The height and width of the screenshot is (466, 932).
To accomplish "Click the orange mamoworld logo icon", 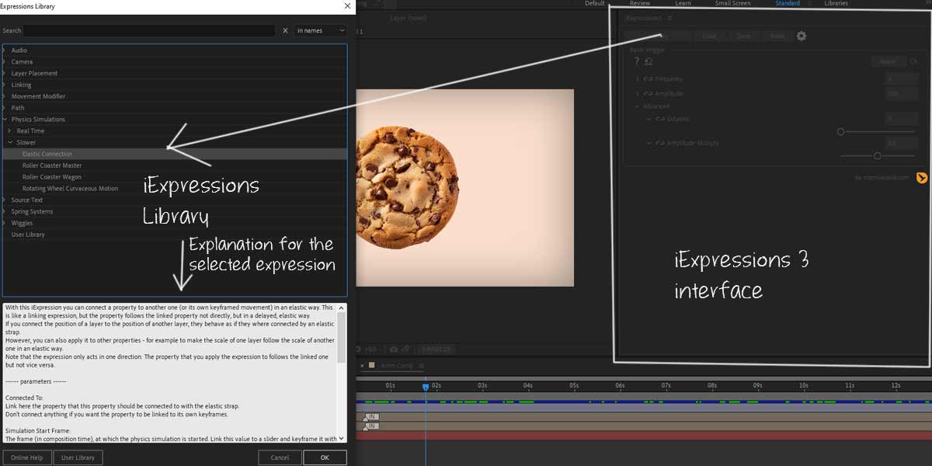I will click(x=921, y=178).
